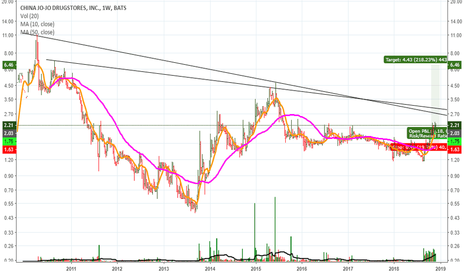Click the red 1.63 price tag on right axis
Screen dimensions: 464x274
tap(455, 149)
